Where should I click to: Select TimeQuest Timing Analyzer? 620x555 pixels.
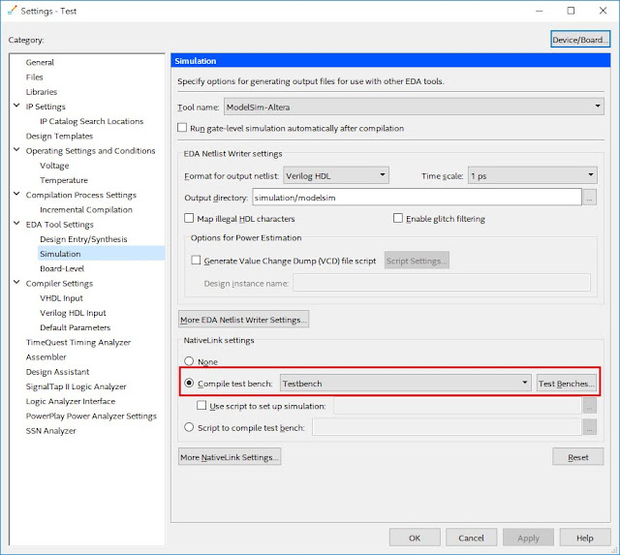77,342
